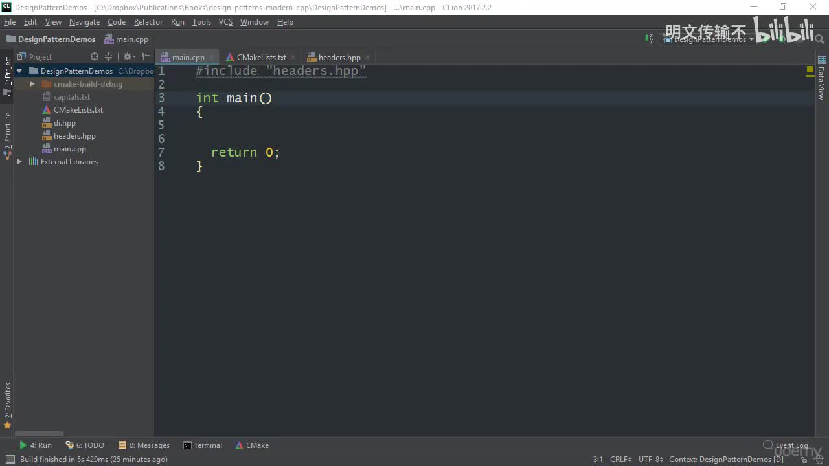The height and width of the screenshot is (466, 829).
Task: Click the cursor position 3:1 indicator
Action: (x=598, y=460)
